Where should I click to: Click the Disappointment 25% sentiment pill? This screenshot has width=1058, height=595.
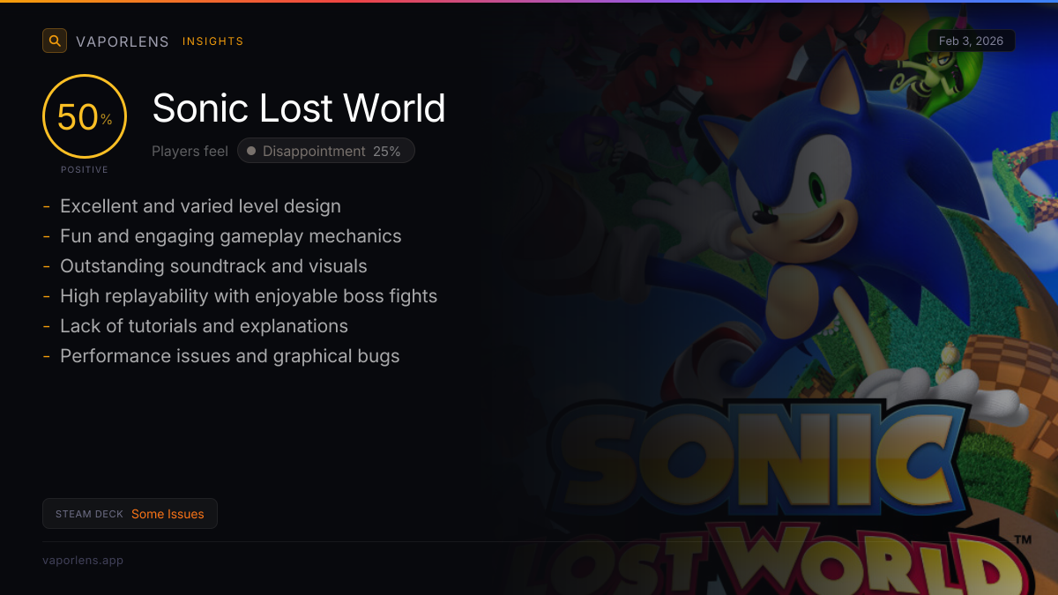click(326, 152)
